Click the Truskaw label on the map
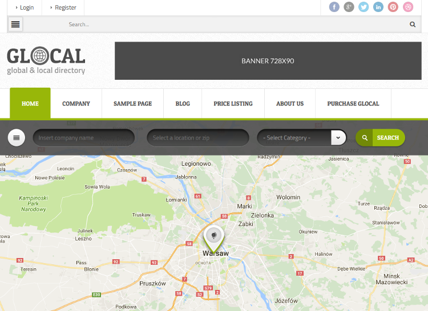Image resolution: width=428 pixels, height=311 pixels. [142, 215]
